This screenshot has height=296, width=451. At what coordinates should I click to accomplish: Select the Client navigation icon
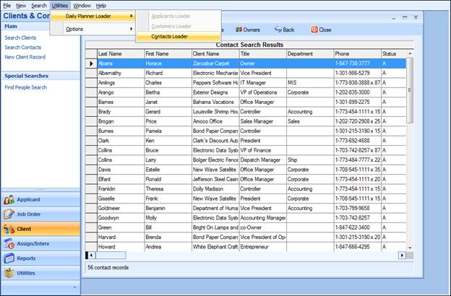pos(10,229)
